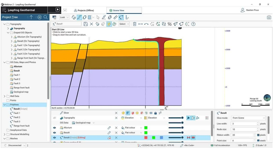Click the Alluvium green colour swatch
275x149 pixels.
tap(146, 128)
